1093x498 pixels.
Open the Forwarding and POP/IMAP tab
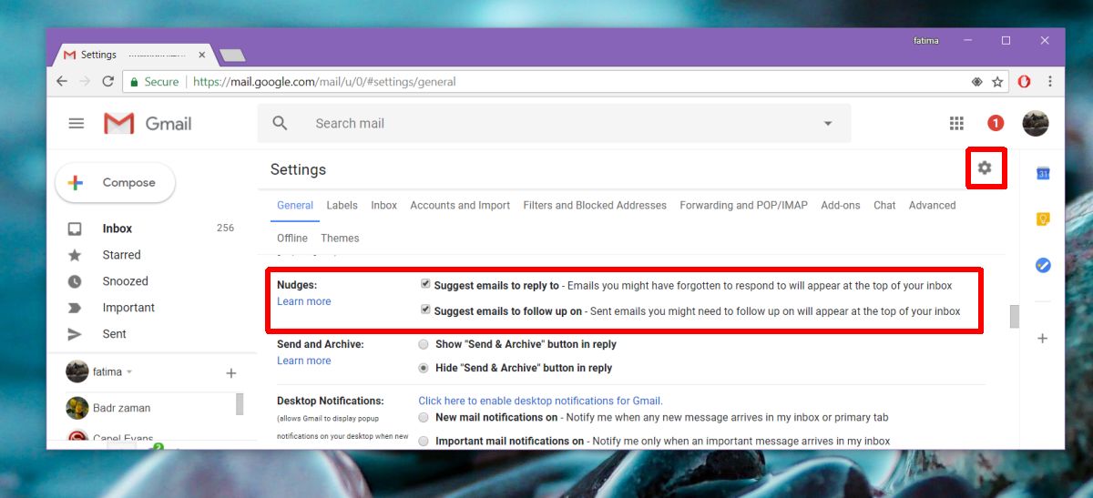(x=743, y=206)
